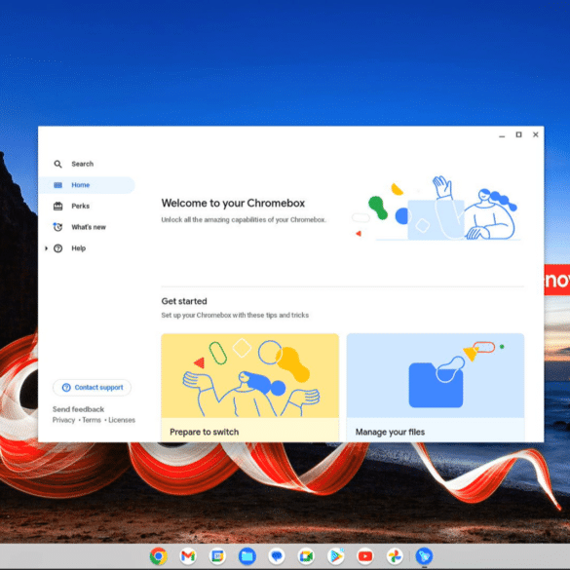Launch Google Chrome from the shelf
Screen dimensions: 570x570
click(159, 556)
